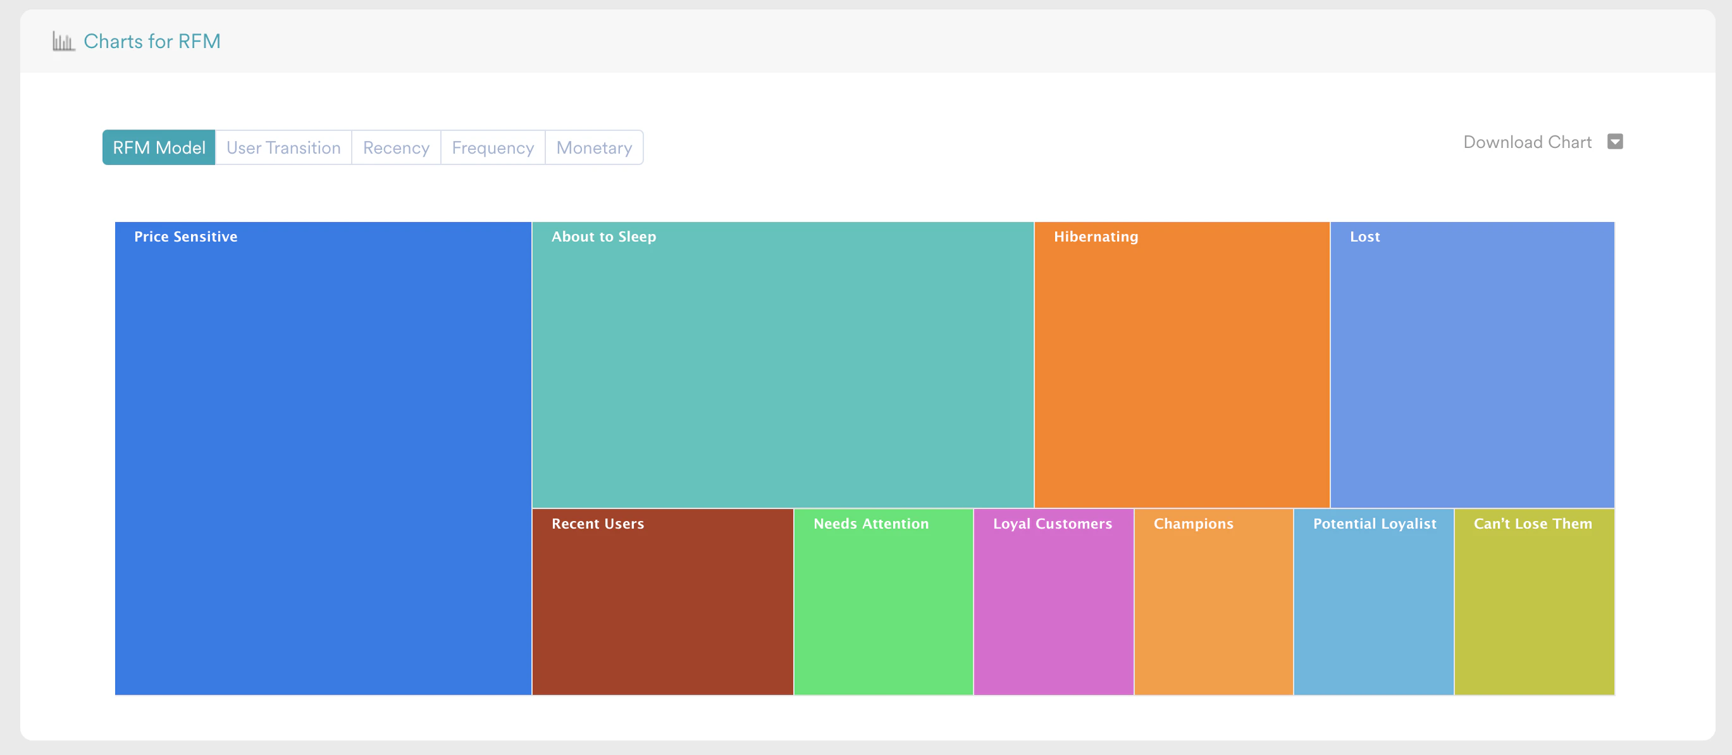Open the Monetary tab
The width and height of the screenshot is (1732, 755).
(x=594, y=147)
